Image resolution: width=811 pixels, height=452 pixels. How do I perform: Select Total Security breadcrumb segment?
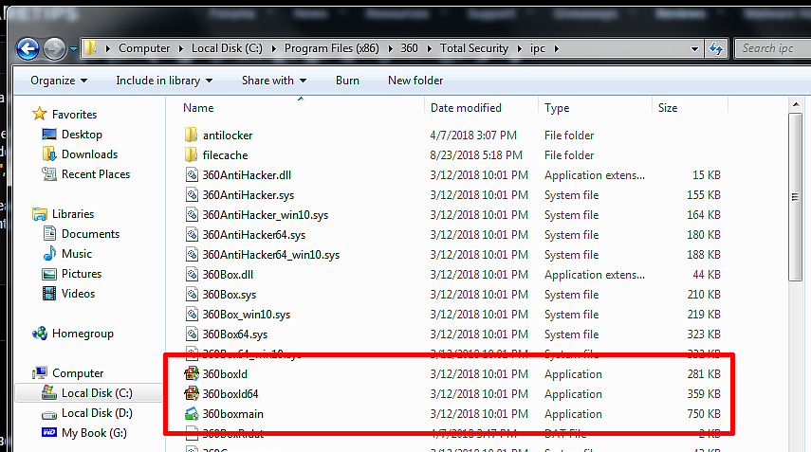pyautogui.click(x=473, y=48)
